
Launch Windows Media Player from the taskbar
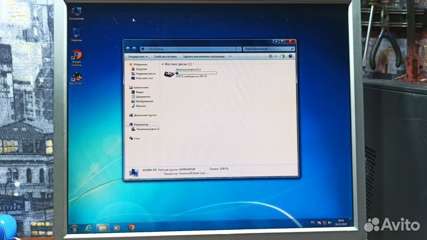(x=116, y=228)
